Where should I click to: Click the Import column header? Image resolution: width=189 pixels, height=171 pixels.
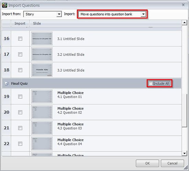coord(20,23)
